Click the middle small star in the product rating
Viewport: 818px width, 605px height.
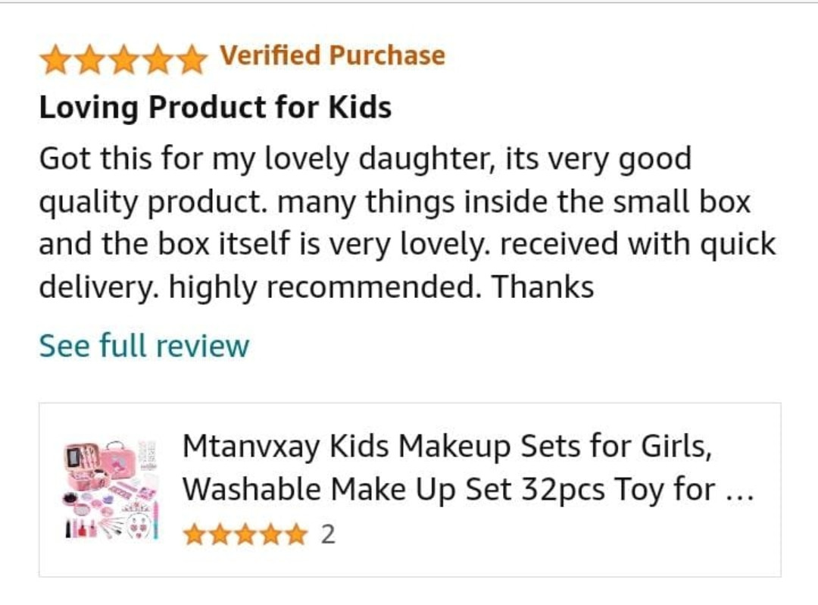(x=245, y=535)
